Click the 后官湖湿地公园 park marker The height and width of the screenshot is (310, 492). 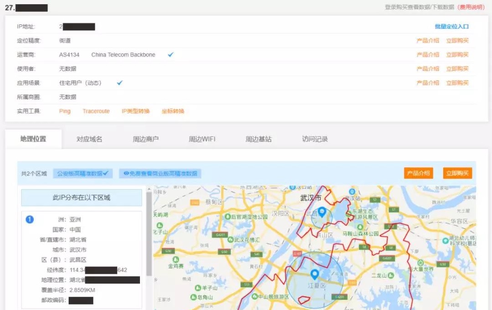click(228, 217)
